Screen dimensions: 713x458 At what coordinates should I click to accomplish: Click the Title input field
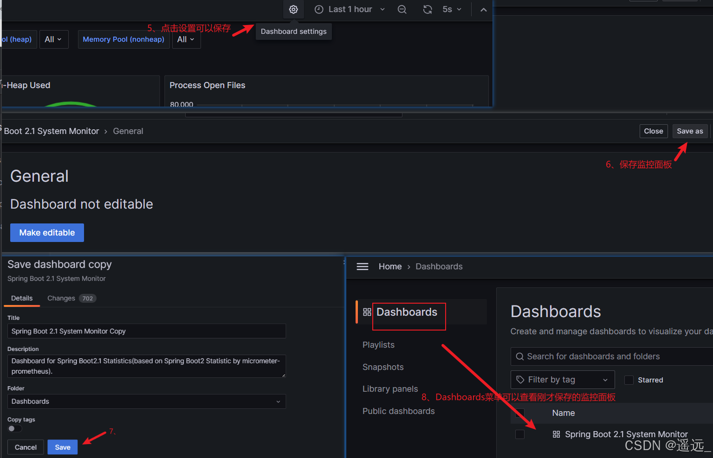(147, 331)
